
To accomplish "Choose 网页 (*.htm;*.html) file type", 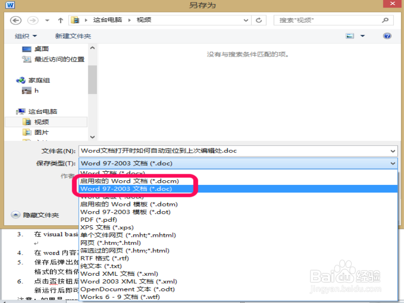I will tap(238, 243).
